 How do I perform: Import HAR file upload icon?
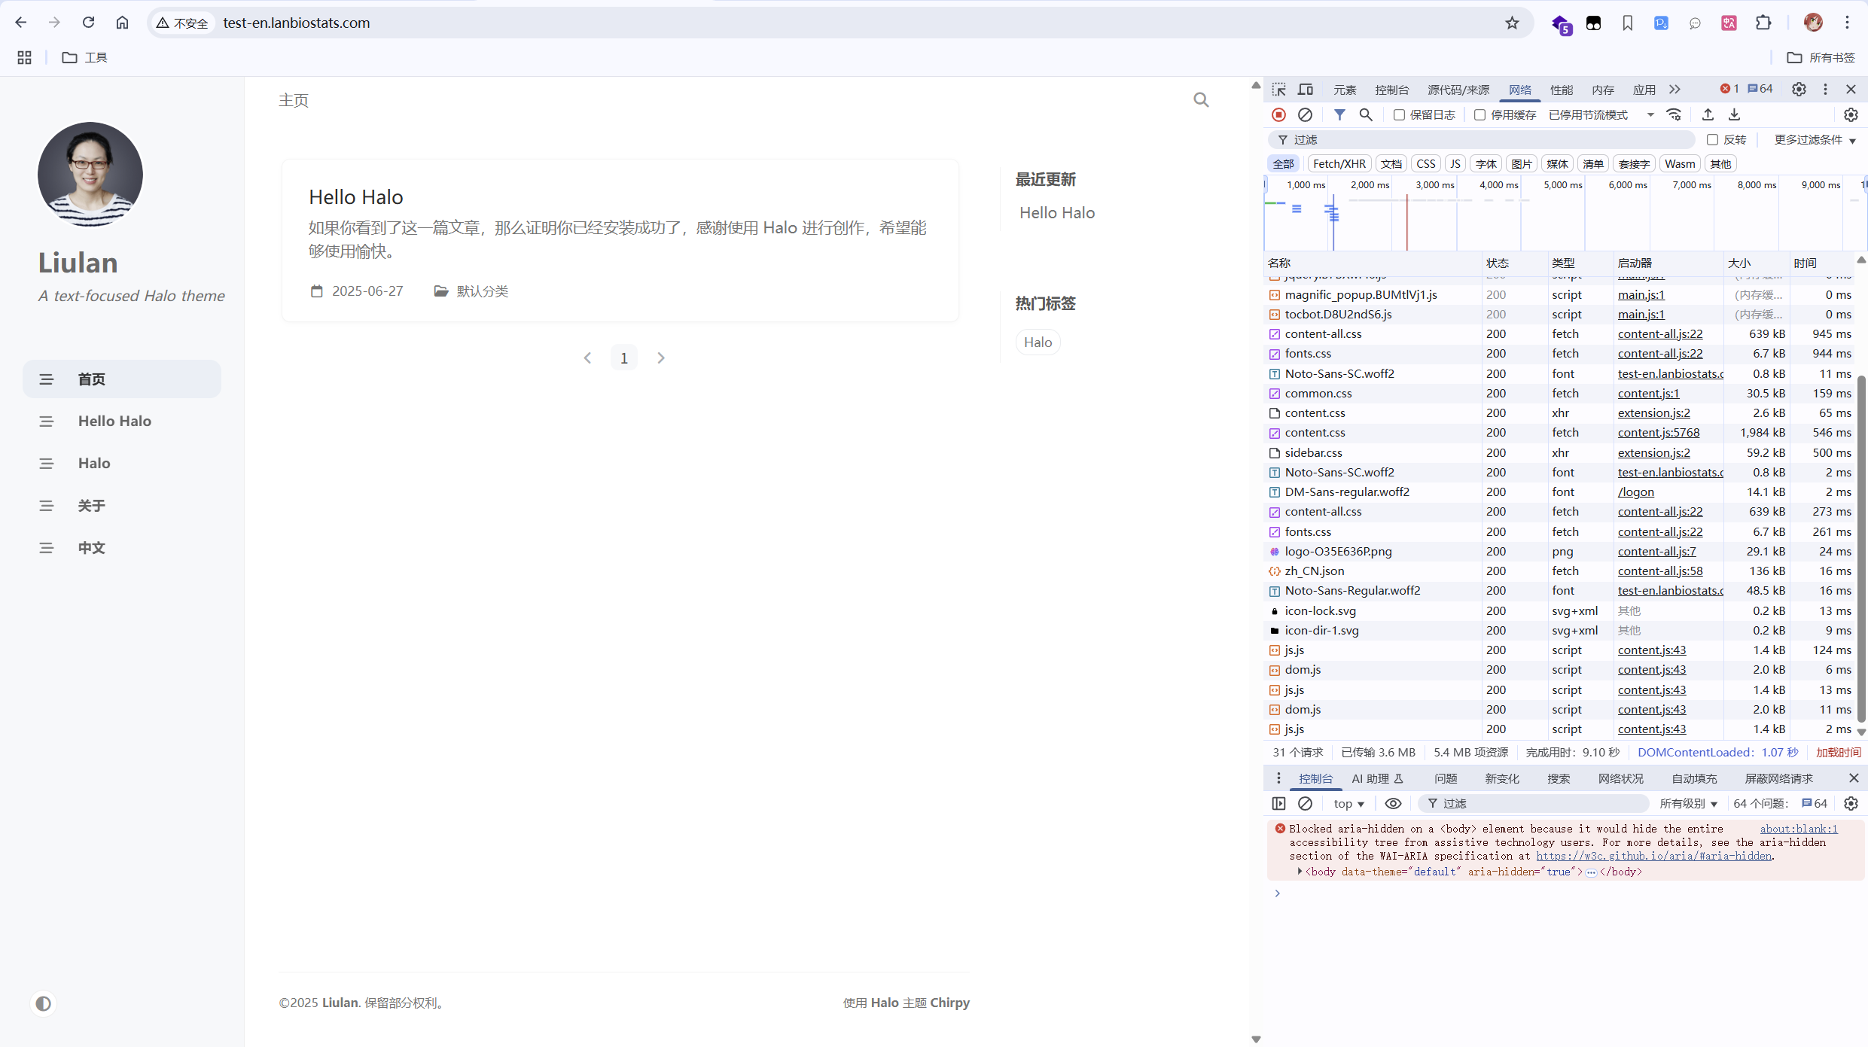pyautogui.click(x=1708, y=114)
